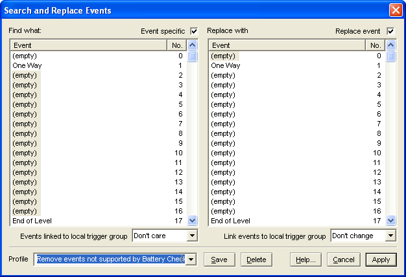406x277 pixels.
Task: Open Link events to local trigger group dropdown
Action: point(390,236)
